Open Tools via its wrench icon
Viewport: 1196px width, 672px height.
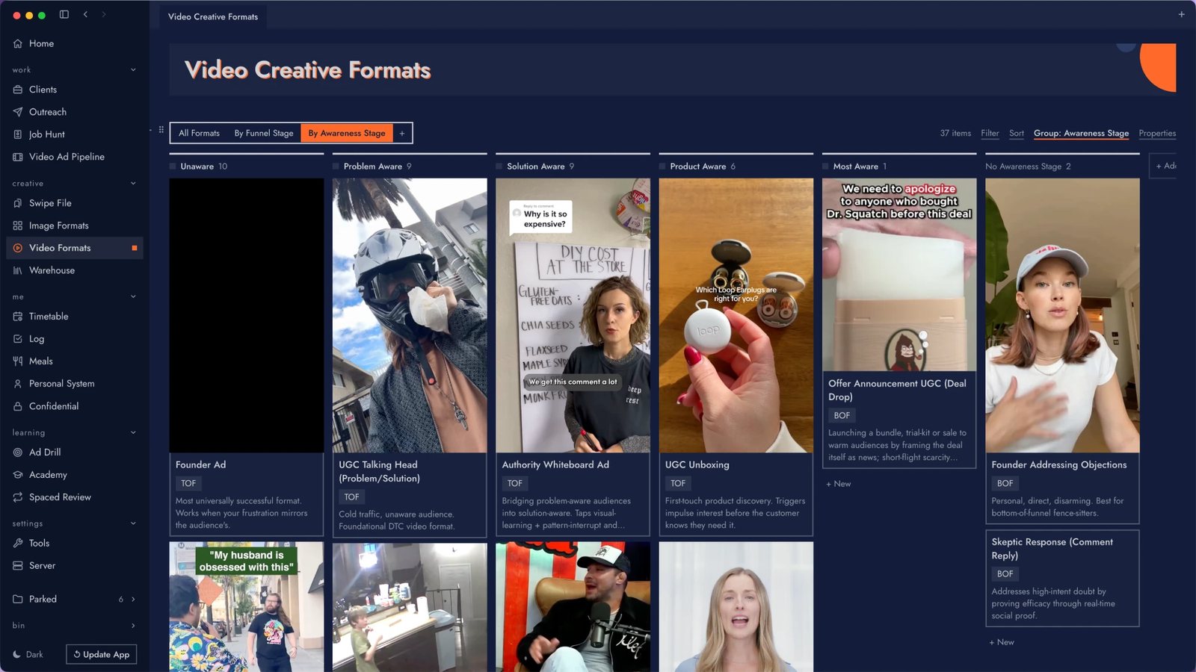click(x=18, y=544)
